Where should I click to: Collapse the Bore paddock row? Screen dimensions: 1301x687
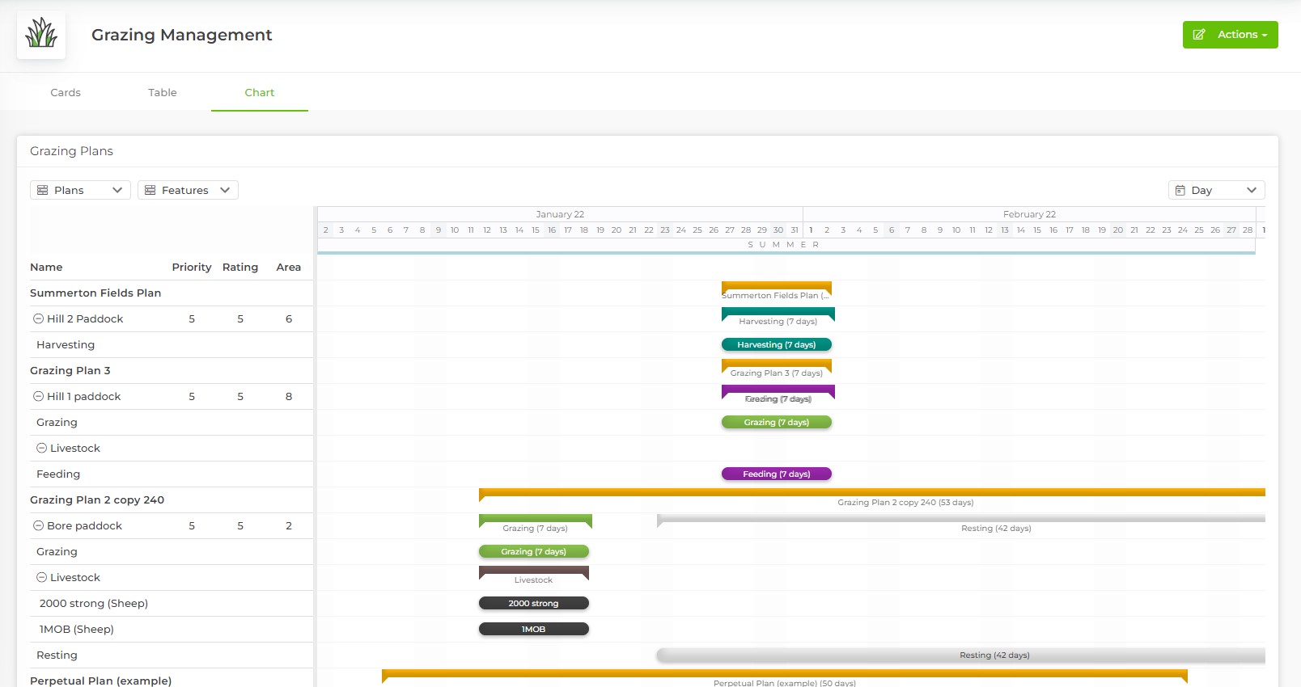pyautogui.click(x=38, y=525)
